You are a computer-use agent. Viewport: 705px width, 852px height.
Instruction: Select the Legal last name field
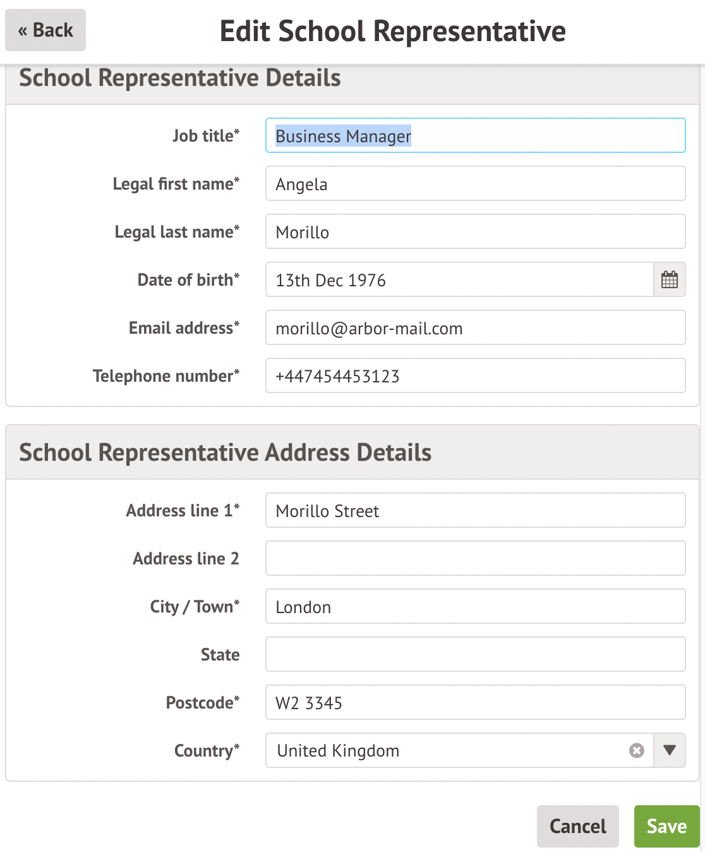coord(475,232)
